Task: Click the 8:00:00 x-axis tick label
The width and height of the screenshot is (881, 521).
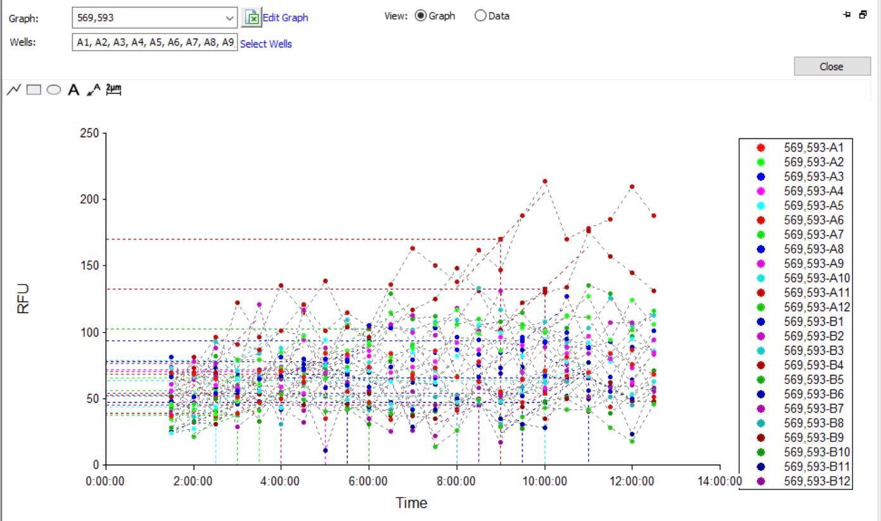Action: tap(456, 481)
